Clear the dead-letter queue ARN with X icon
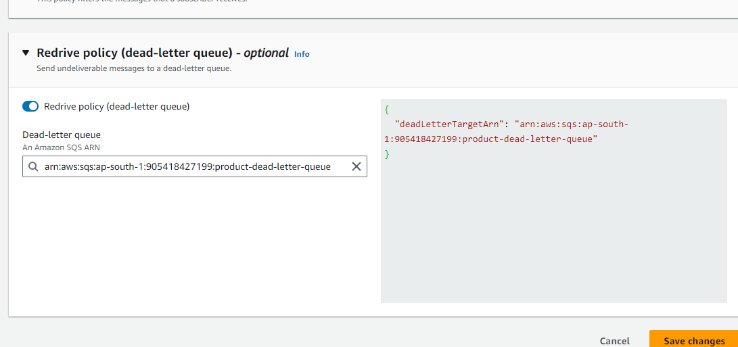The height and width of the screenshot is (347, 738). (x=356, y=166)
